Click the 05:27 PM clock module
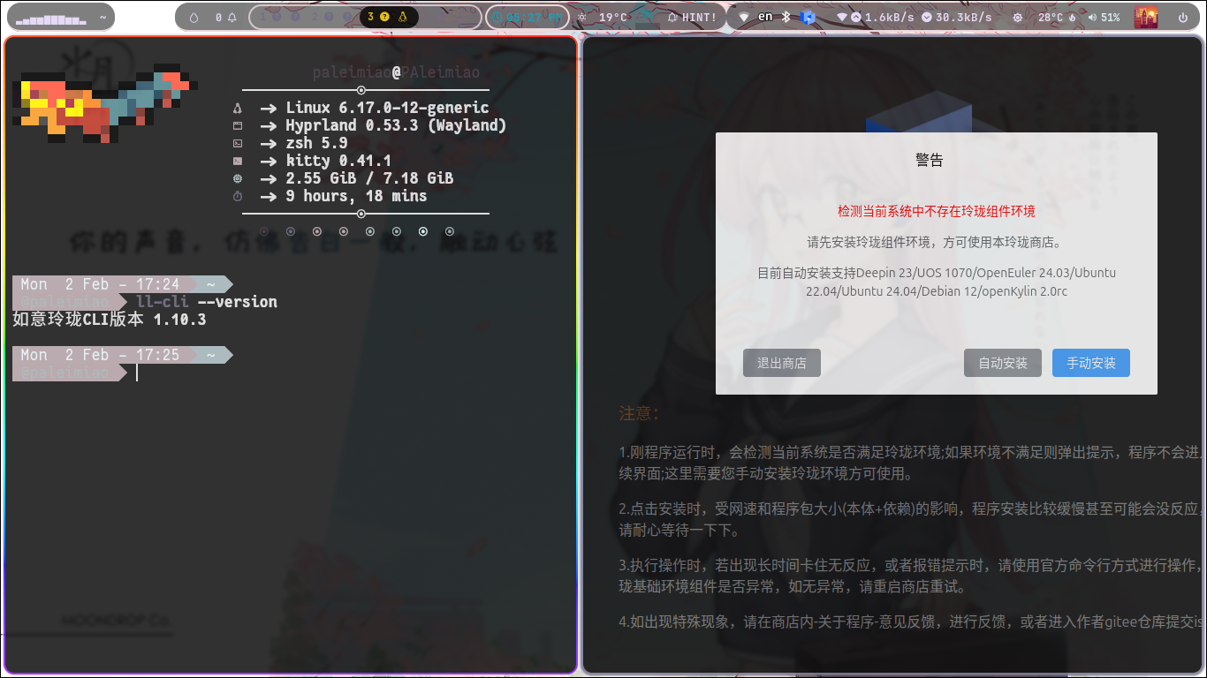This screenshot has height=678, width=1207. [x=528, y=17]
